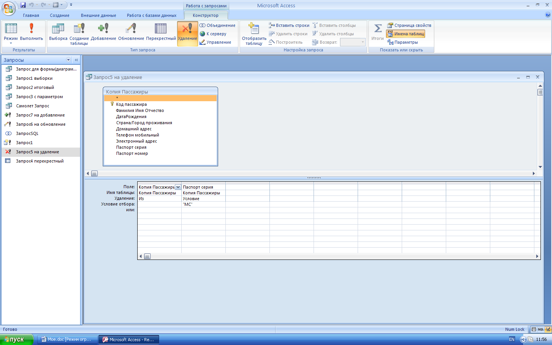552x345 pixels.
Task: Click Паспорт серия in field list
Action: (131, 147)
